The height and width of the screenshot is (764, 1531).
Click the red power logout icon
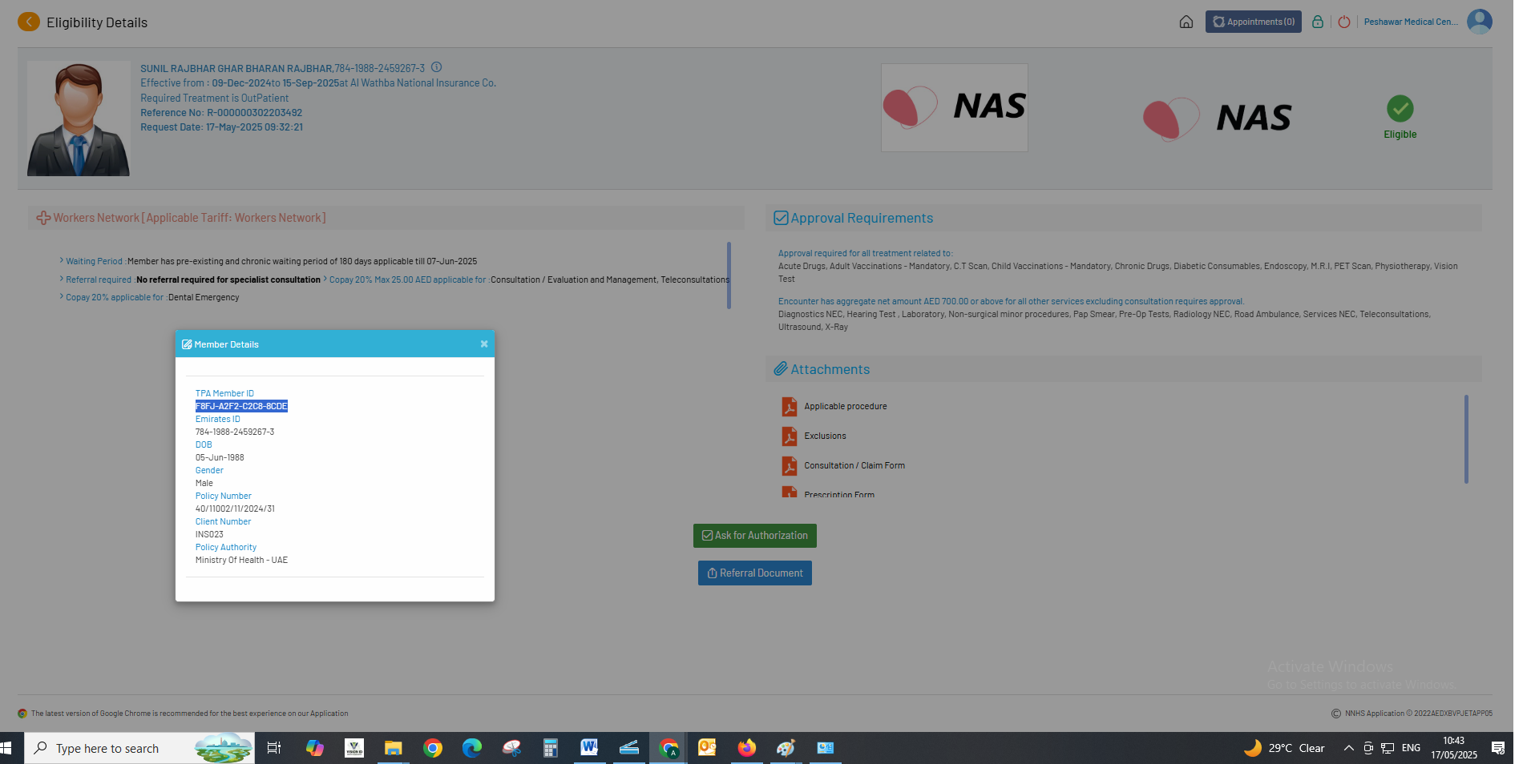[x=1344, y=22]
